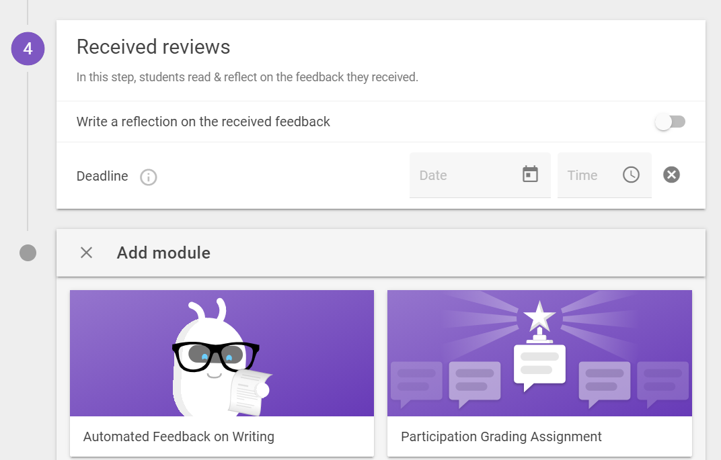Select the step 4 circle marker

(28, 48)
